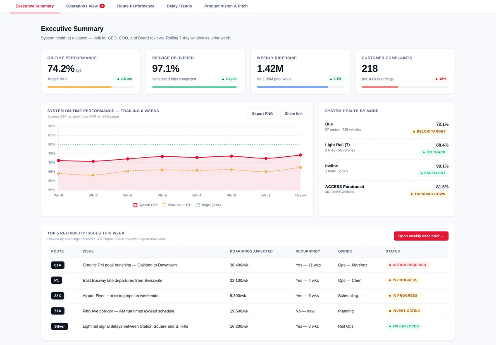This screenshot has height=345, width=496.
Task: Click the 28X route badge
Action: point(58,295)
